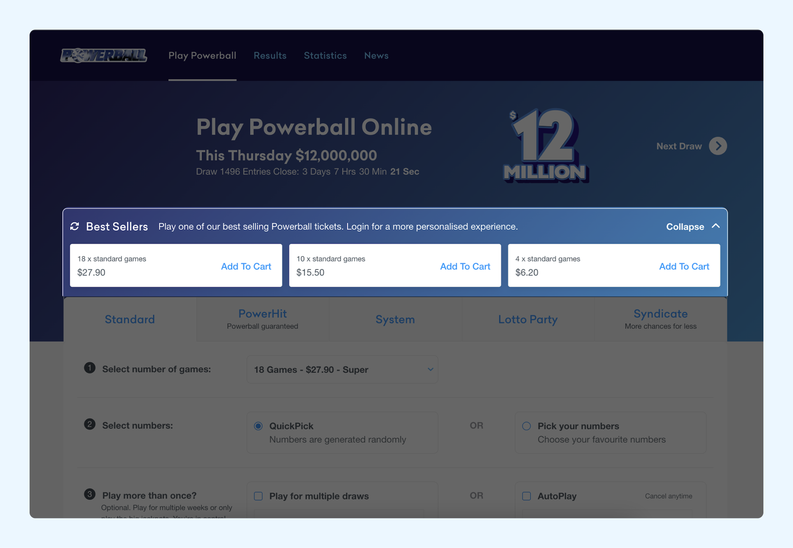
Task: Open the number of games dropdown
Action: (342, 370)
